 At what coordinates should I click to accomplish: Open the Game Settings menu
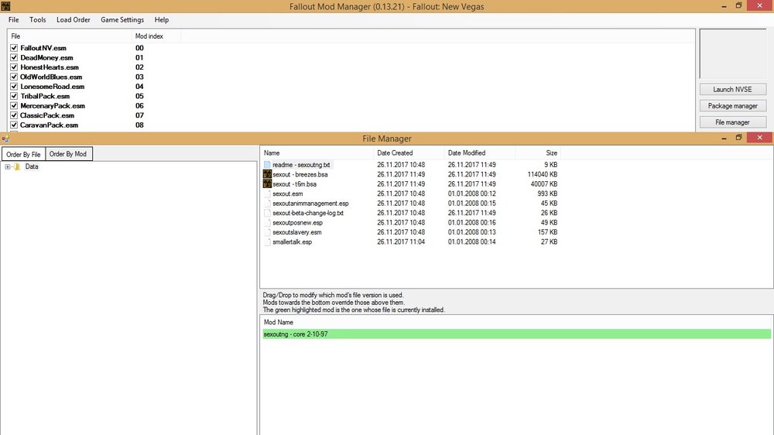tap(122, 20)
